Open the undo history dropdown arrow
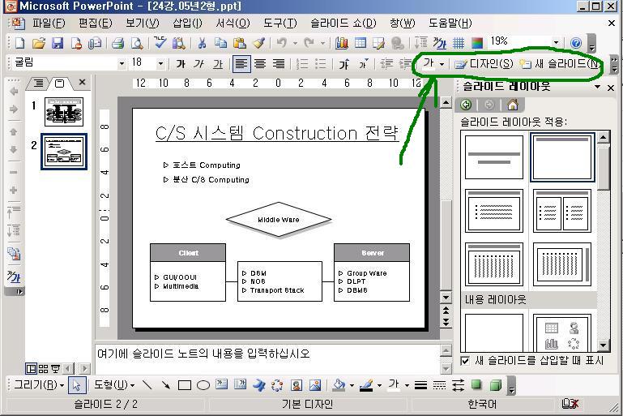Viewport: 623px width, 416px height. [295, 43]
